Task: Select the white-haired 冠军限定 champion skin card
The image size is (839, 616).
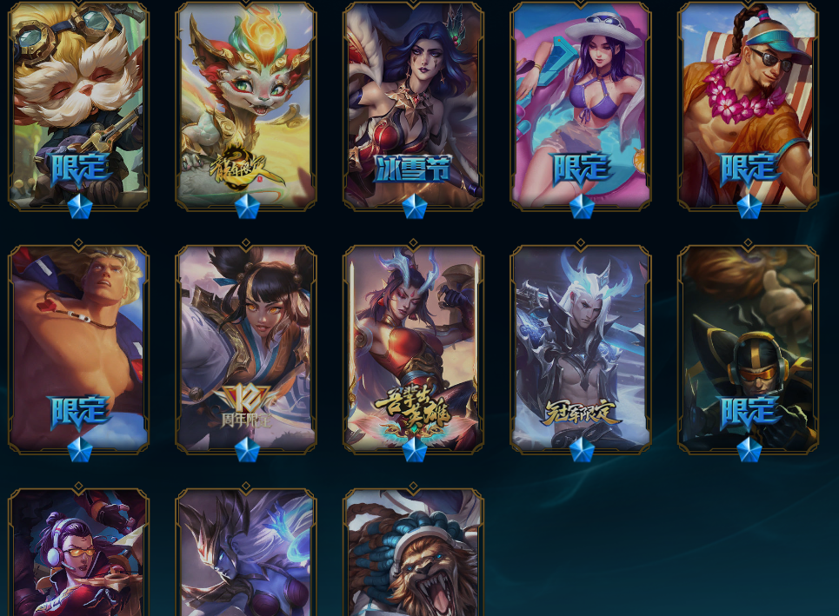Action: [x=581, y=348]
